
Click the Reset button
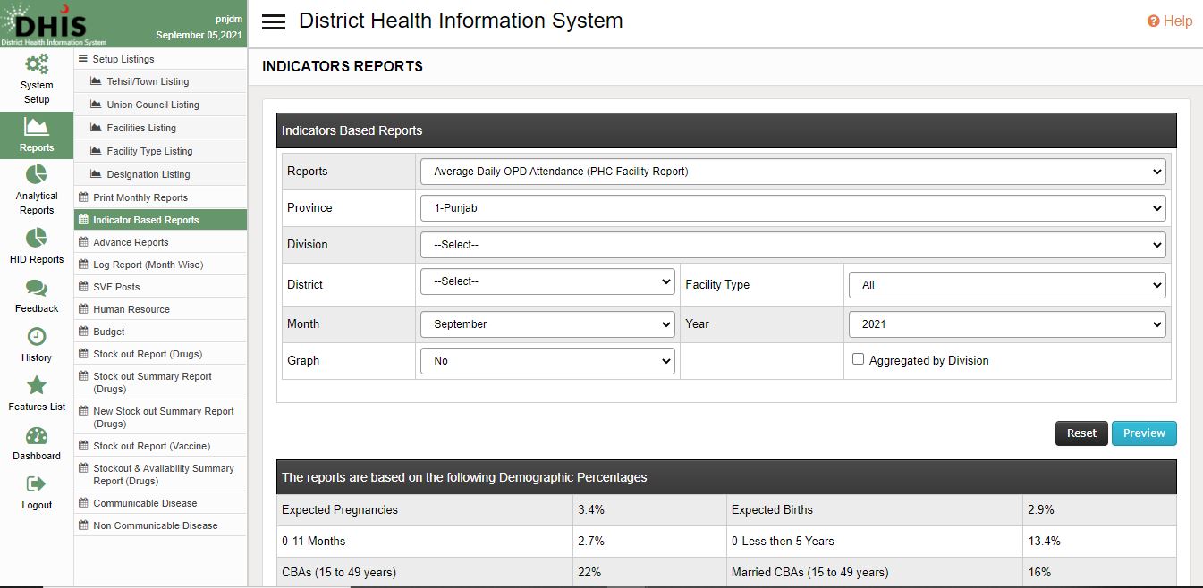click(1081, 433)
